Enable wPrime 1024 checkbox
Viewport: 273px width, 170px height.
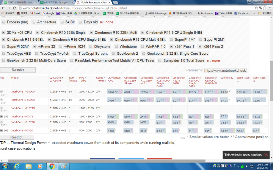click(61, 46)
